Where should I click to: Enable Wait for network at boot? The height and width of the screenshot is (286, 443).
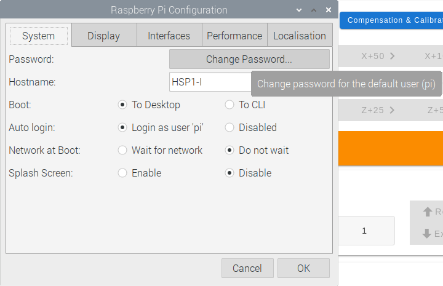(122, 150)
